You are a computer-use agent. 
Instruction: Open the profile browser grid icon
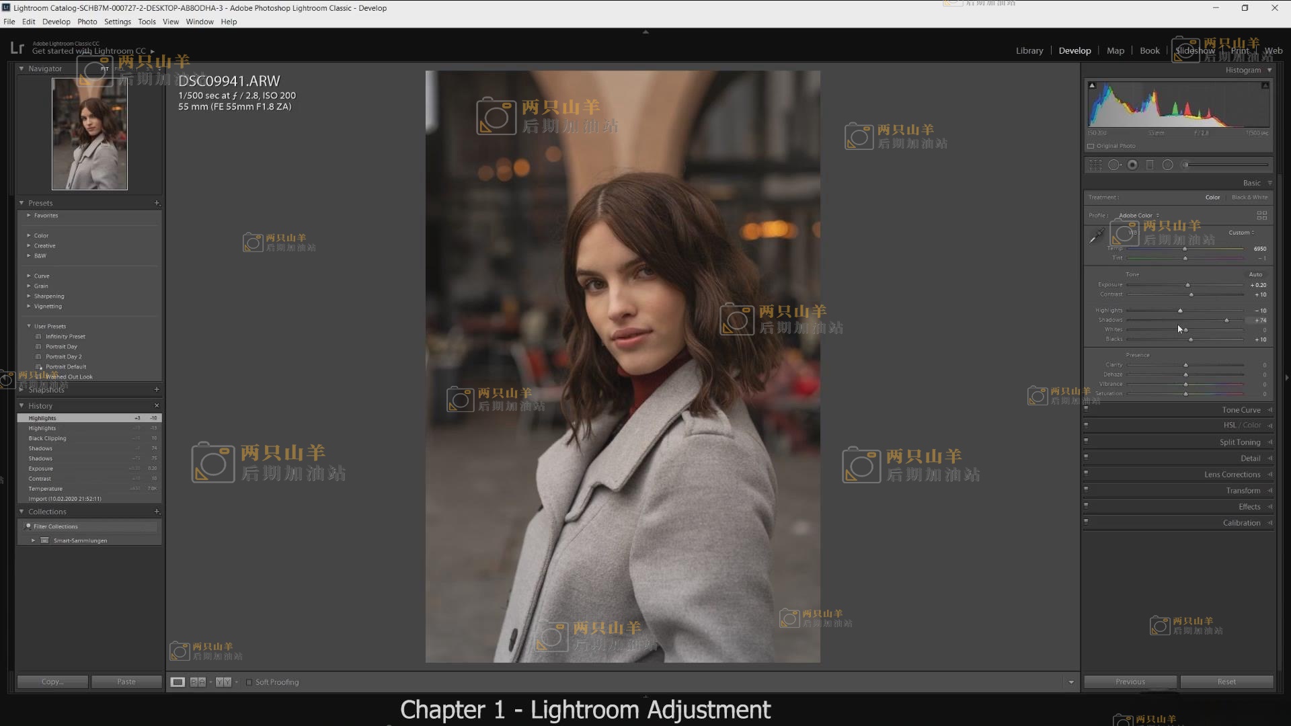(x=1261, y=216)
